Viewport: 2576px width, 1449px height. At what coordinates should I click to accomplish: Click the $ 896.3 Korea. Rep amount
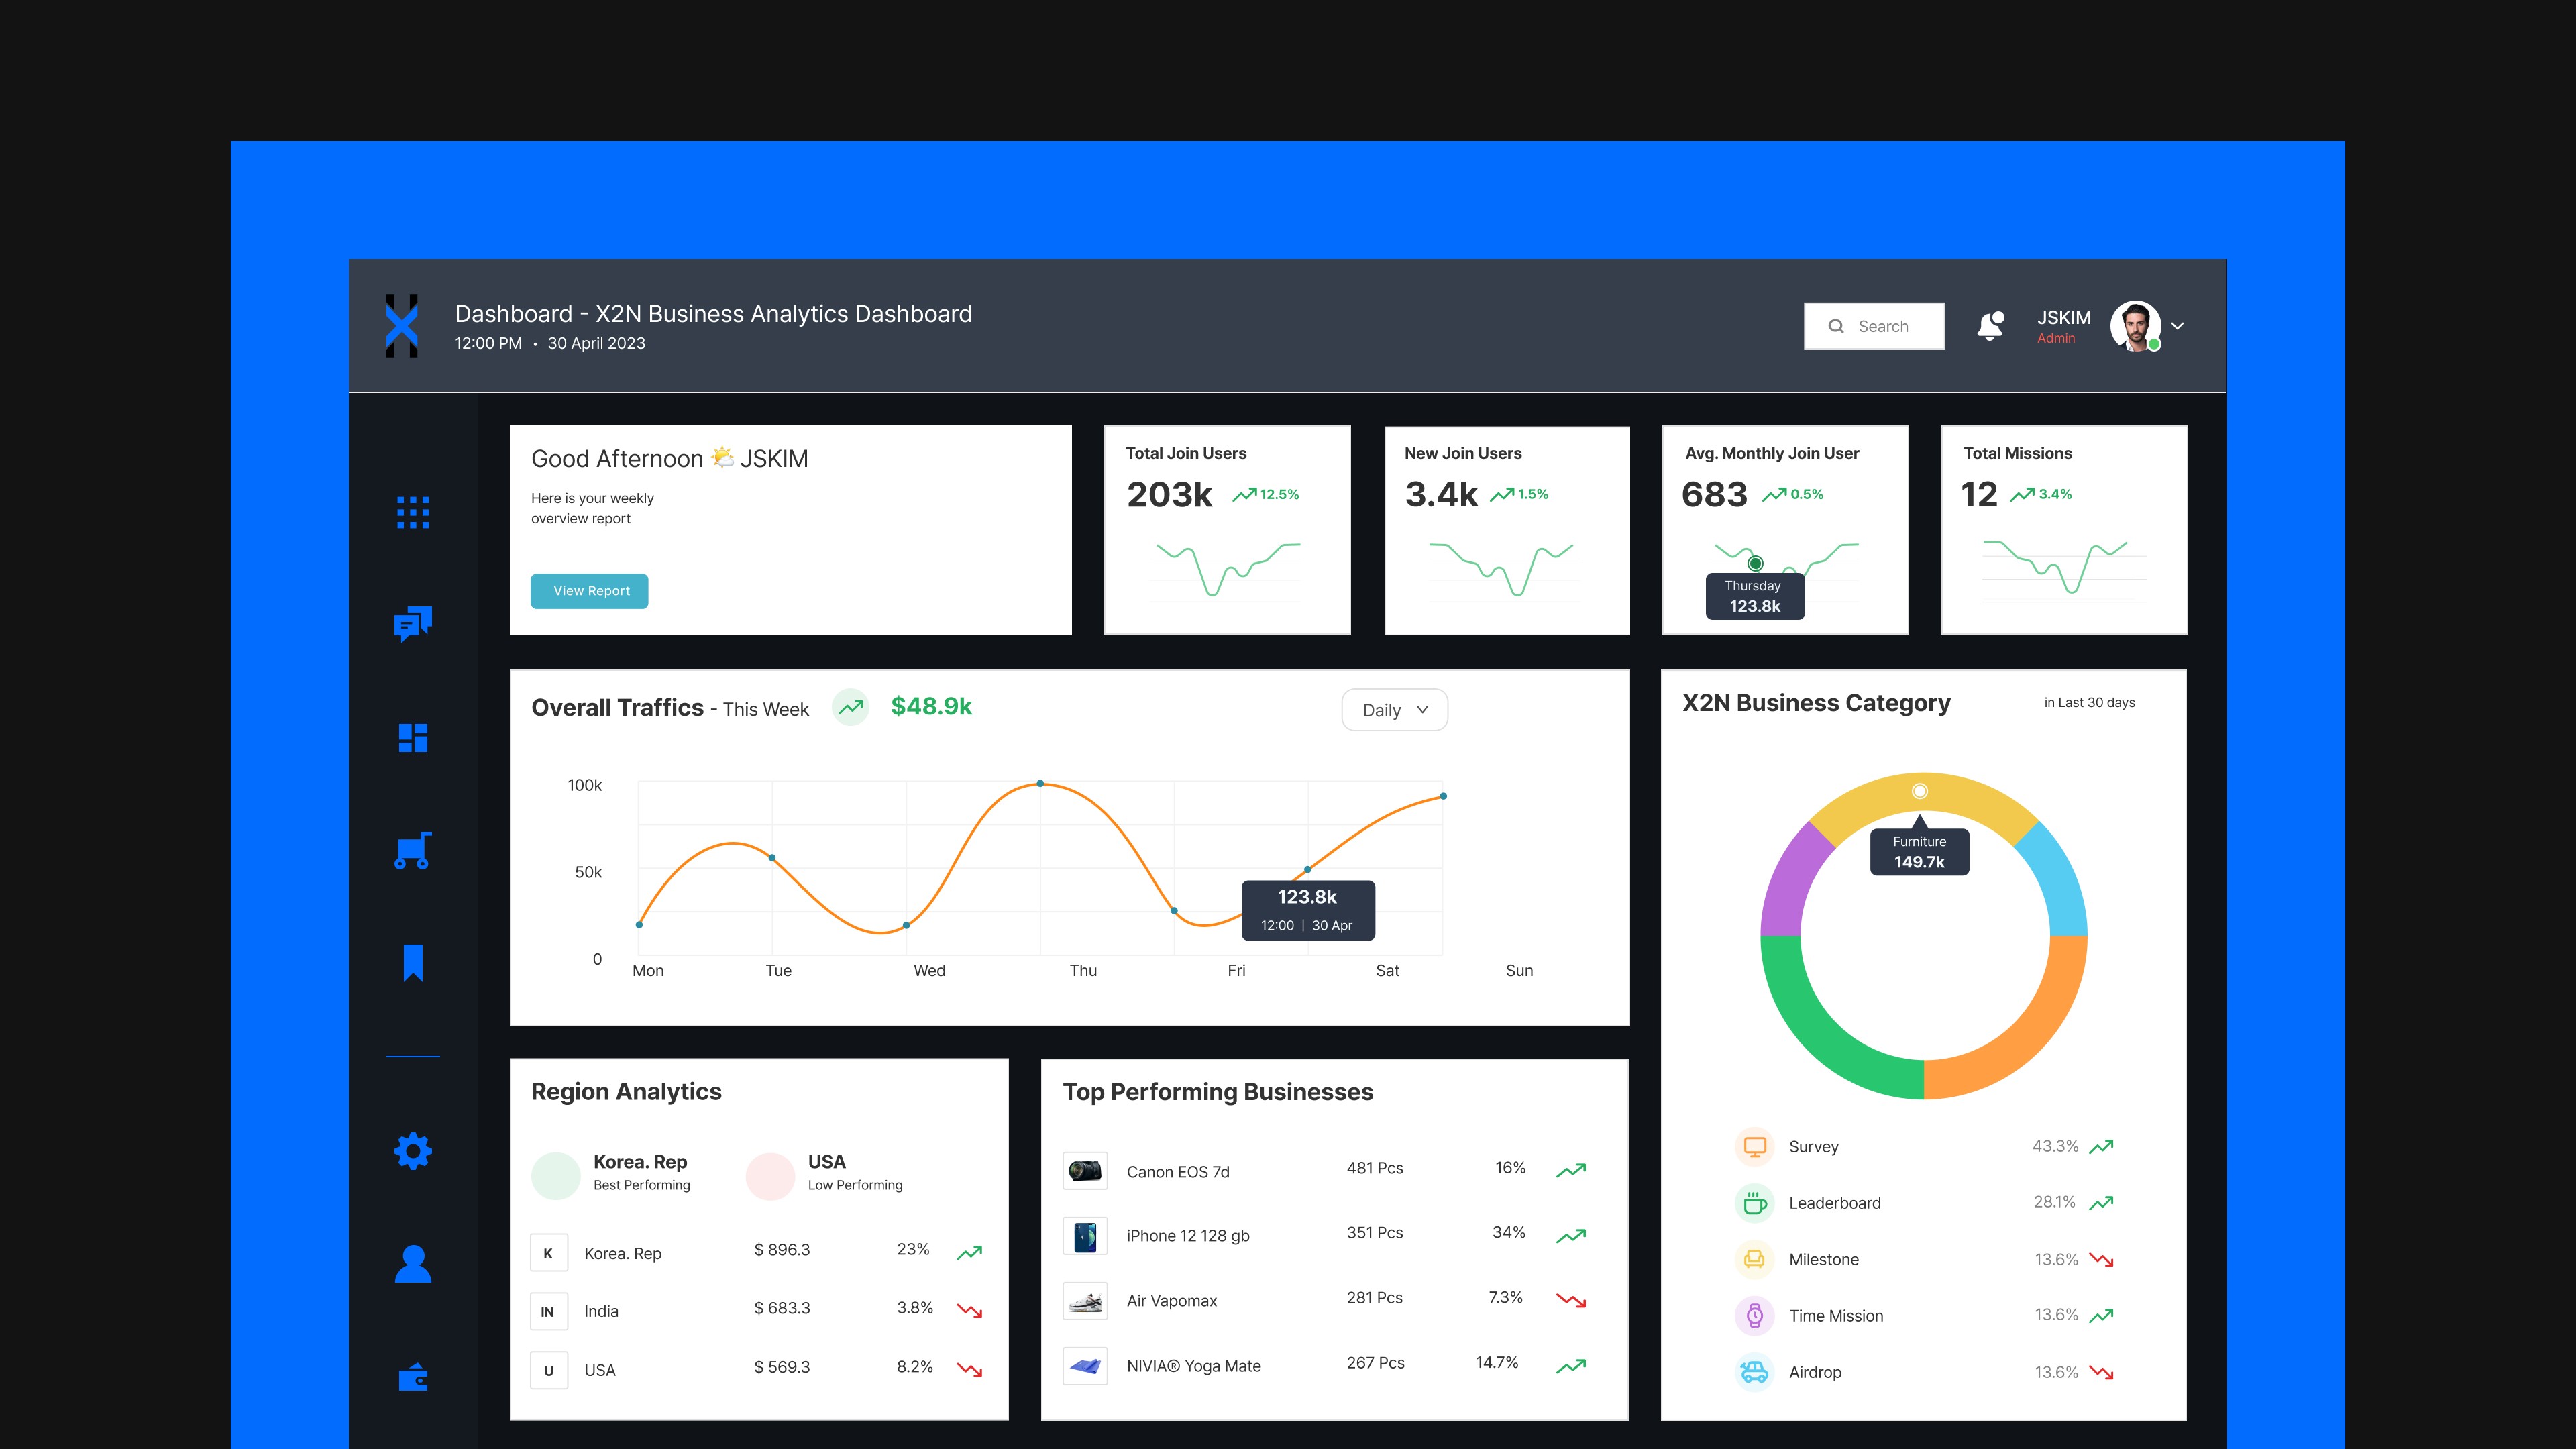pyautogui.click(x=782, y=1250)
